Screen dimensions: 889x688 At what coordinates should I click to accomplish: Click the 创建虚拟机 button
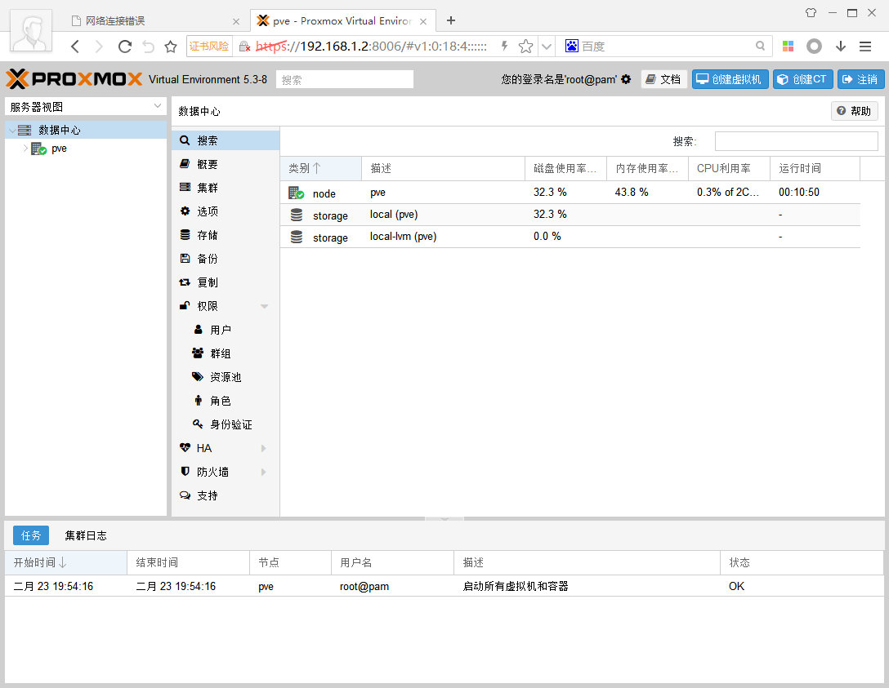tap(730, 79)
